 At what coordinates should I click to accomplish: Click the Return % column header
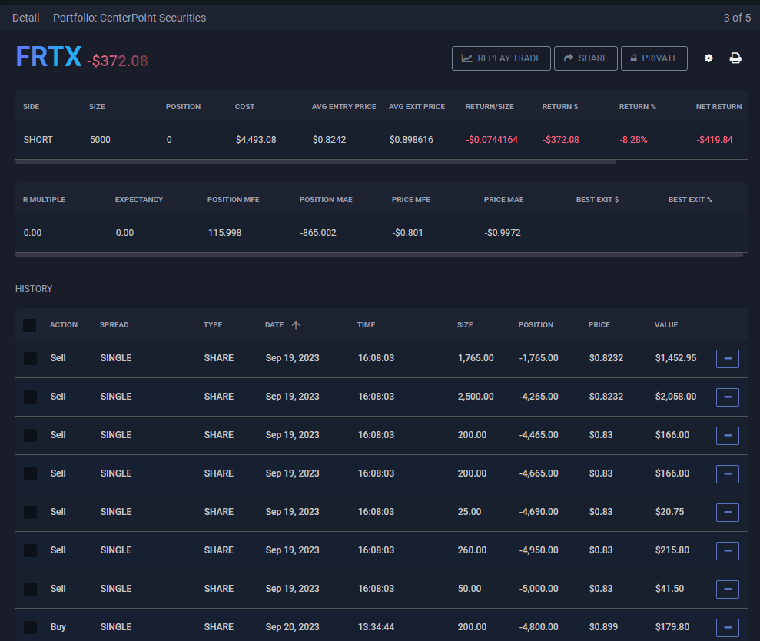[x=637, y=107]
